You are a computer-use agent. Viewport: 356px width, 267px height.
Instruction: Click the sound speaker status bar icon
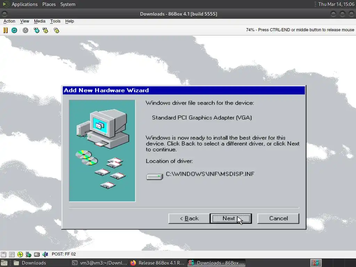pyautogui.click(x=45, y=254)
